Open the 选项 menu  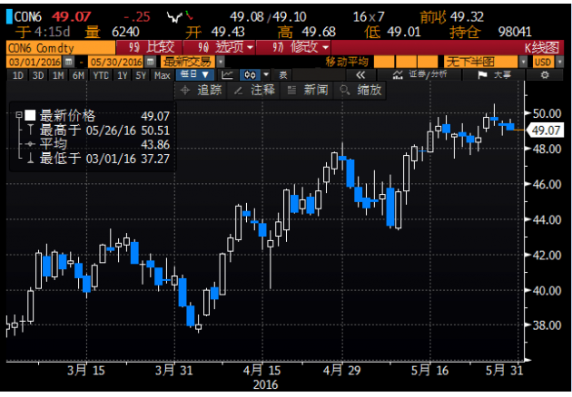(x=220, y=46)
